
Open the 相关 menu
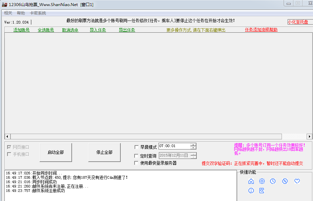pyautogui.click(x=8, y=13)
